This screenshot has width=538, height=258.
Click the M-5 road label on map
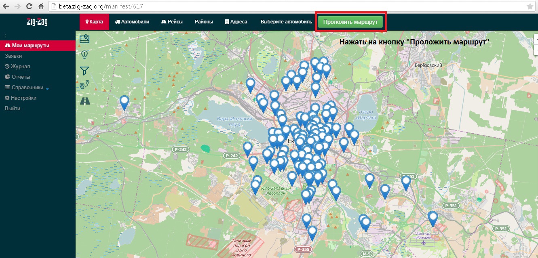tap(367, 254)
